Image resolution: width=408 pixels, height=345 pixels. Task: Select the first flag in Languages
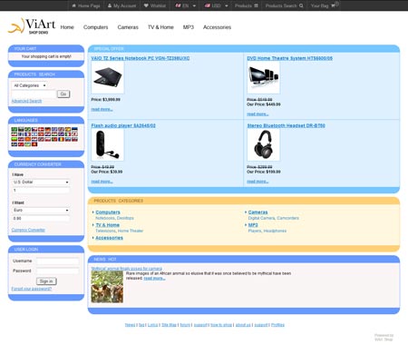[15, 130]
